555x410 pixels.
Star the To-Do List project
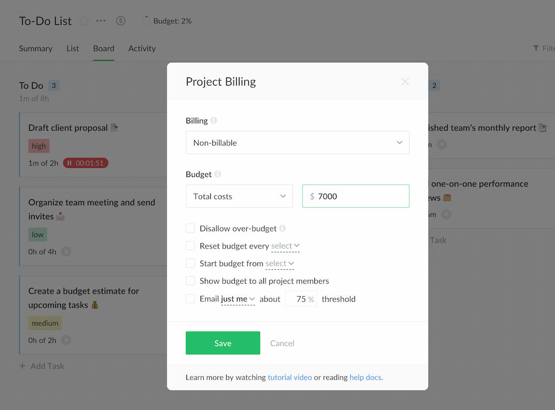84,21
